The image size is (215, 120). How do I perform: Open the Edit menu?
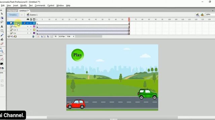[x=3, y=5]
